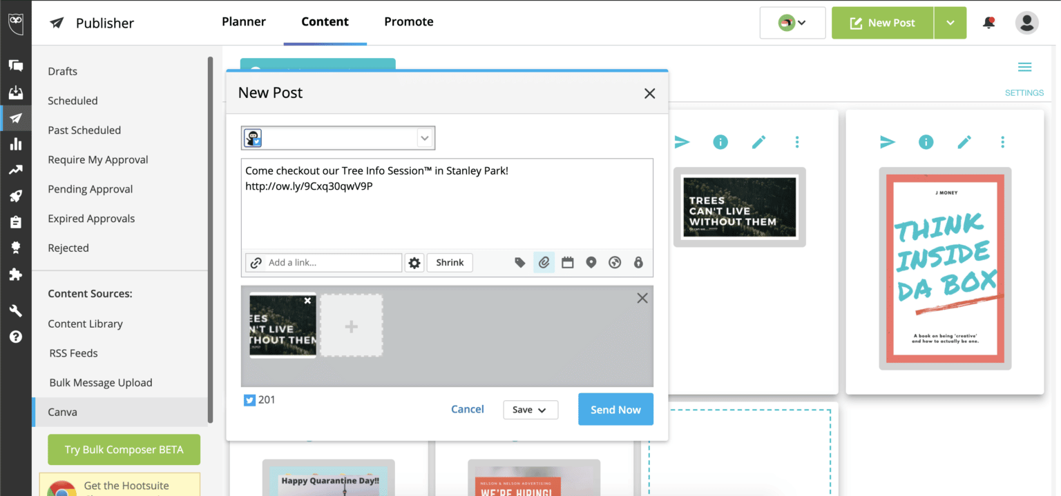Add a tag using the tag icon
This screenshot has height=496, width=1061.
point(520,262)
